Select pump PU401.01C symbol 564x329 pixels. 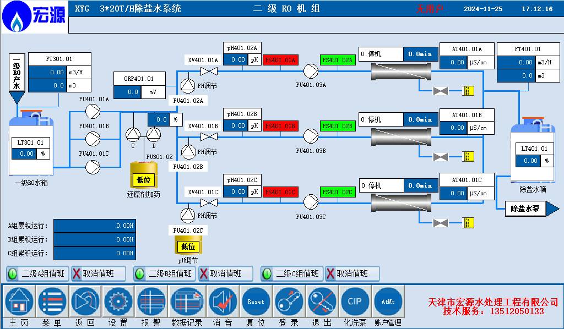[93, 167]
